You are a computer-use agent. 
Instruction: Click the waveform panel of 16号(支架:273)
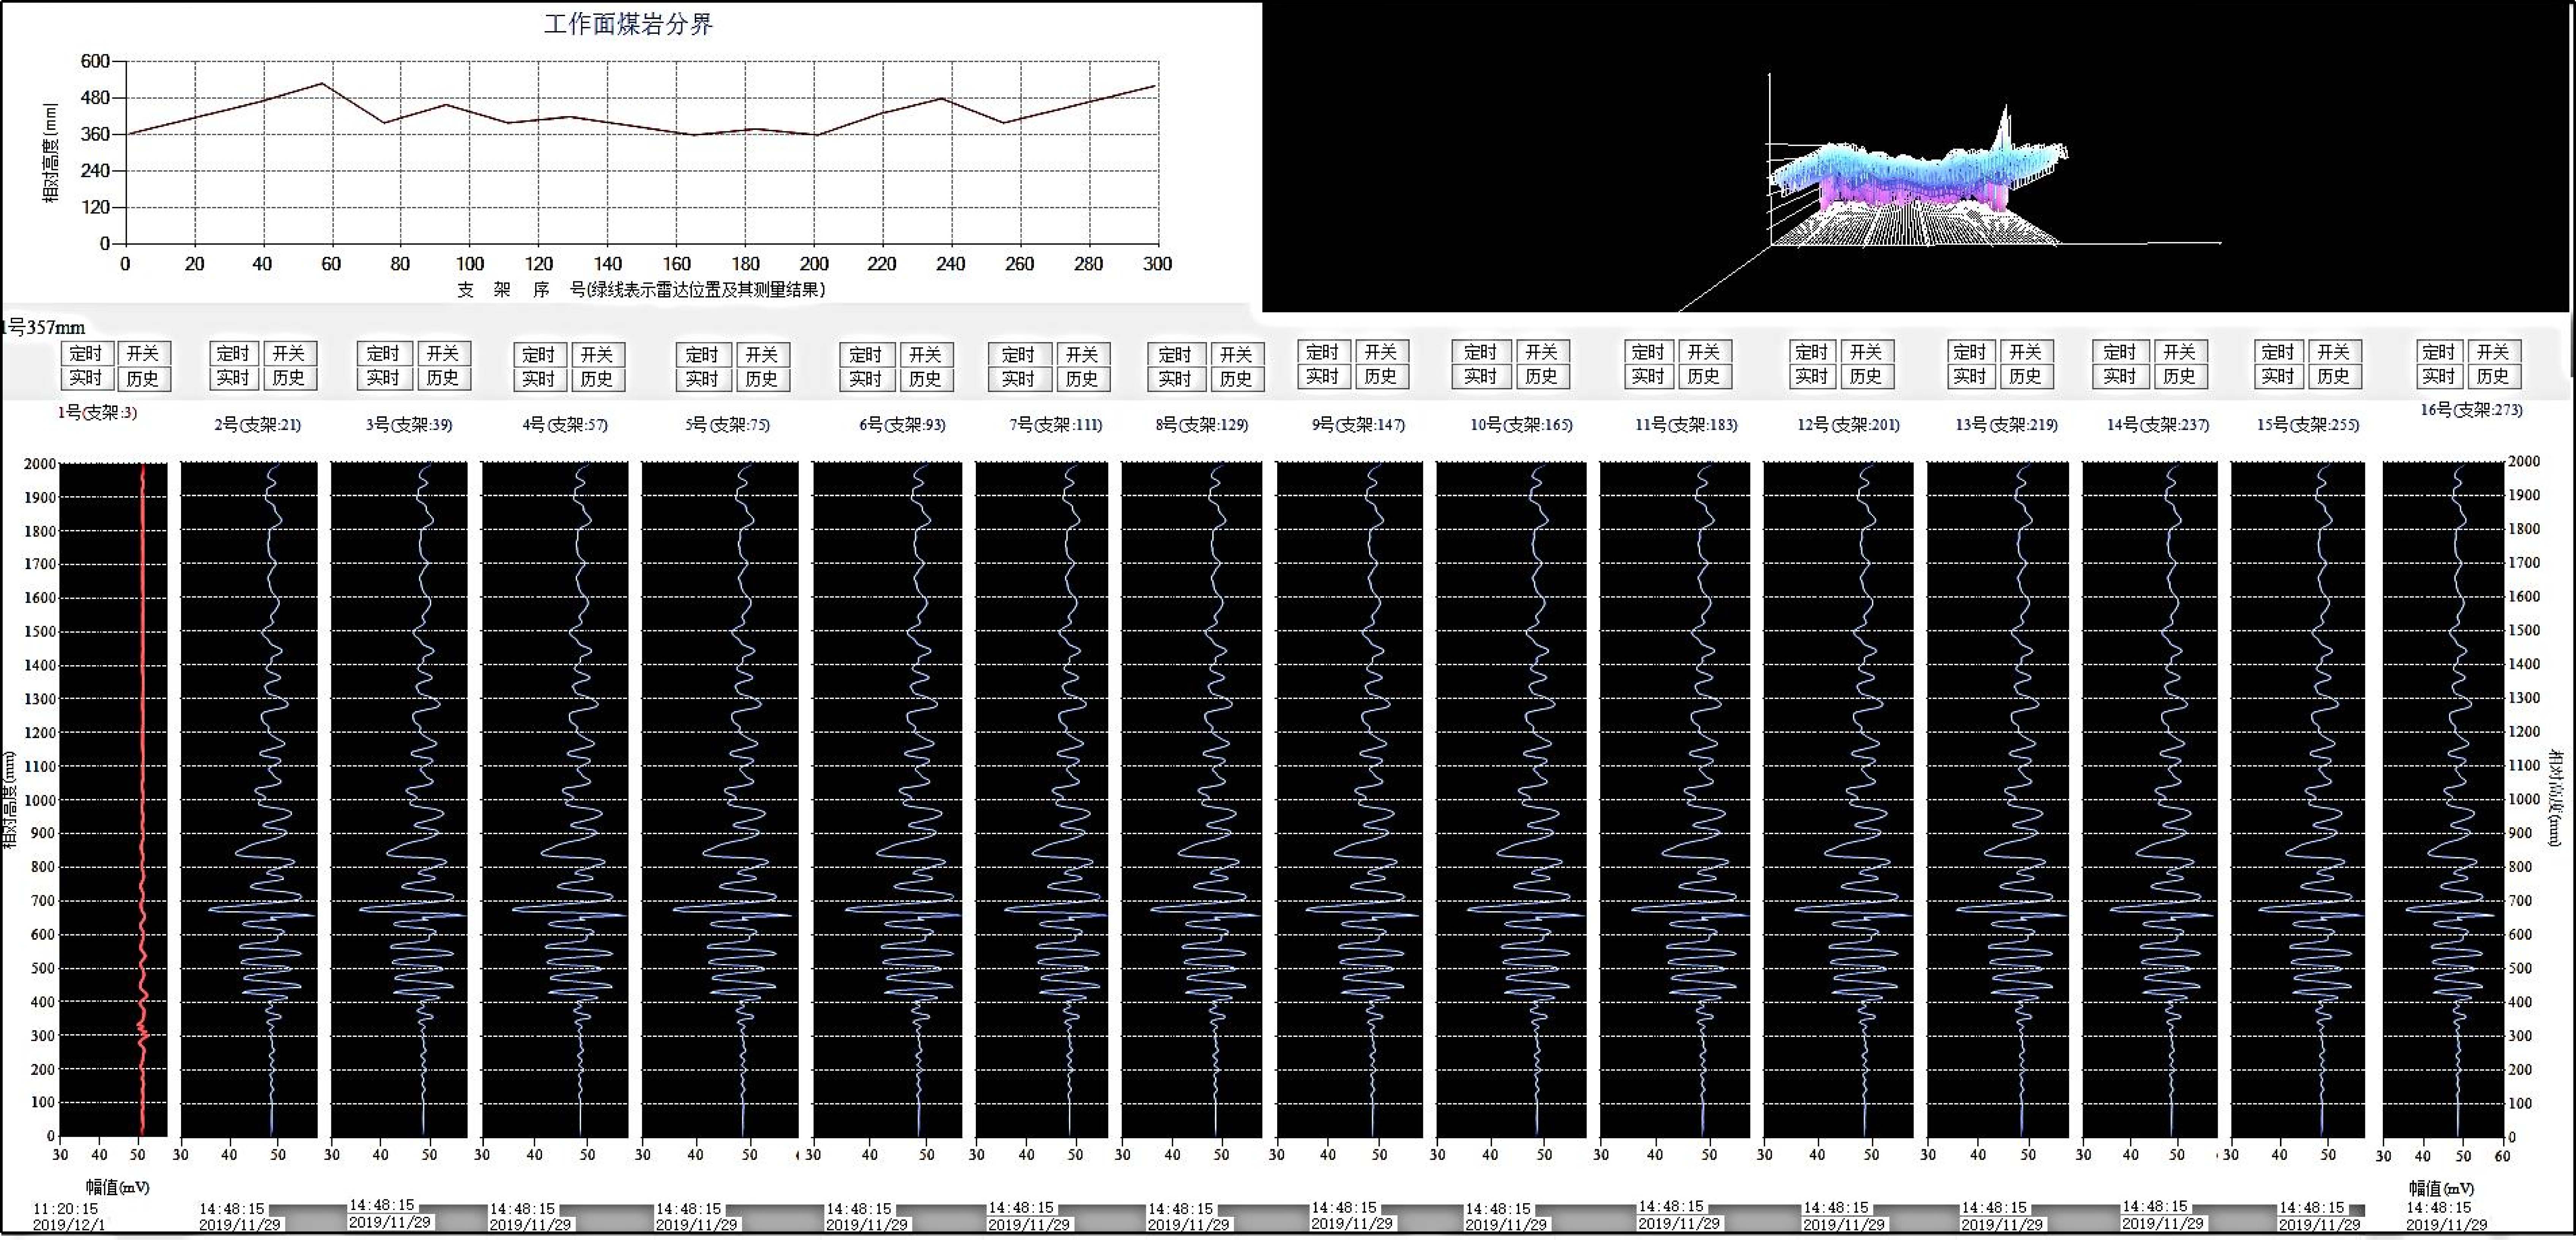pyautogui.click(x=2443, y=799)
